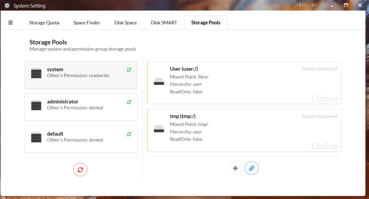Click System Reserved label on User storage
This screenshot has height=199, width=369.
point(319,68)
